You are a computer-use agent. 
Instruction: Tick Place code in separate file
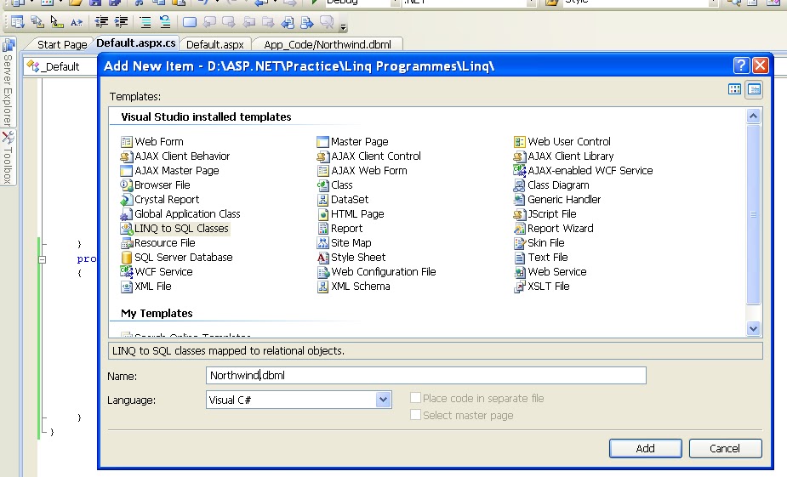415,398
